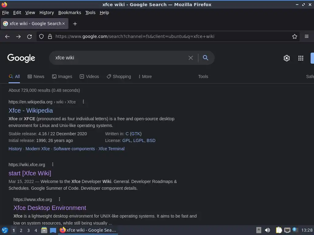Click the https://wiki.xfce.org URL text
Screen dimensions: 314x235
[27, 165]
